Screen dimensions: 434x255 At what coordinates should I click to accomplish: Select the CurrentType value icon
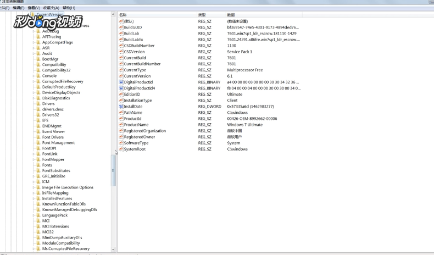pos(121,70)
